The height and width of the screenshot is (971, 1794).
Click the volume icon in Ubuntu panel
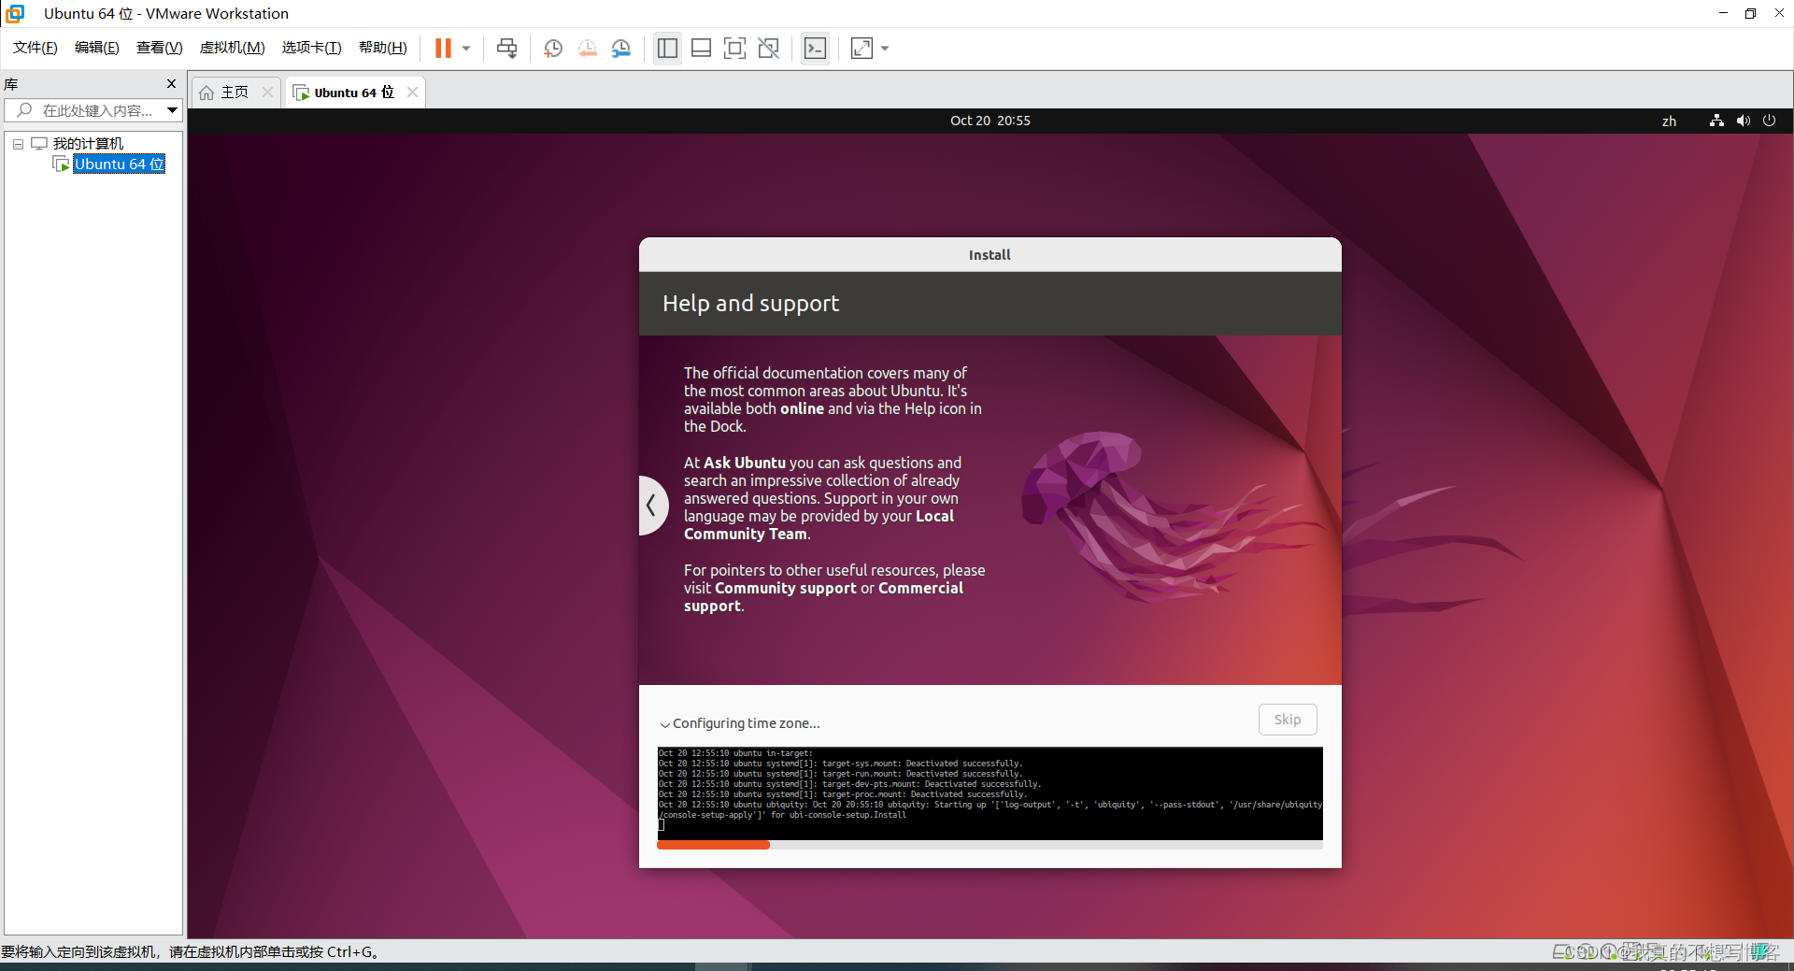(1744, 121)
